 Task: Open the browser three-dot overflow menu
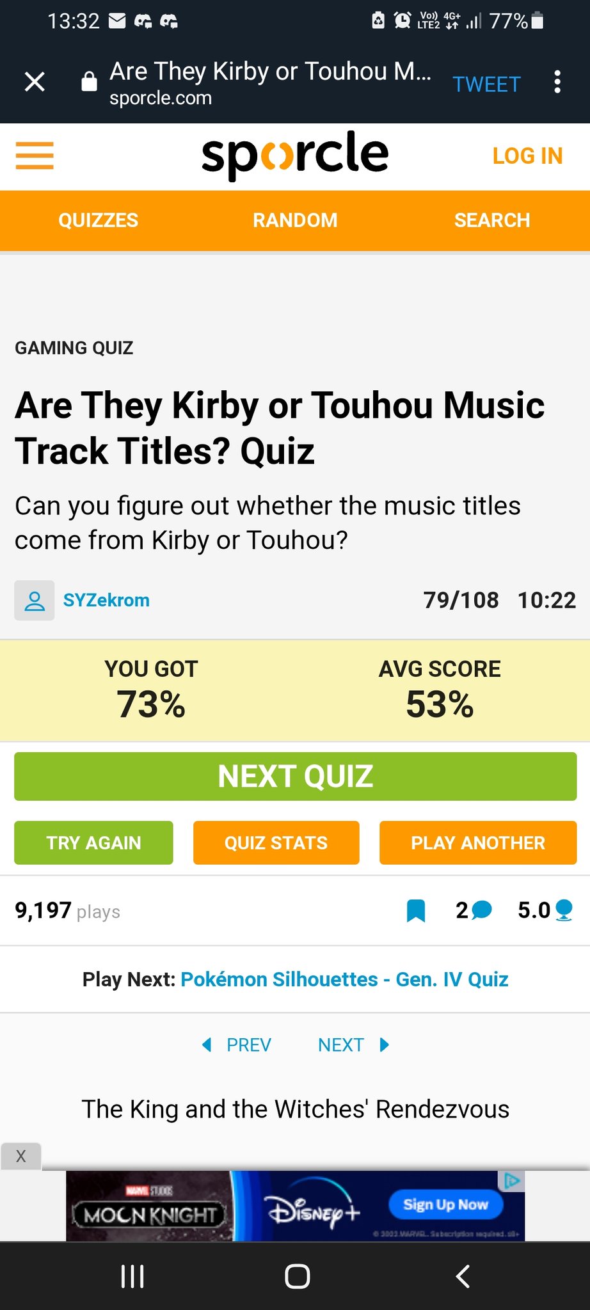pos(557,82)
